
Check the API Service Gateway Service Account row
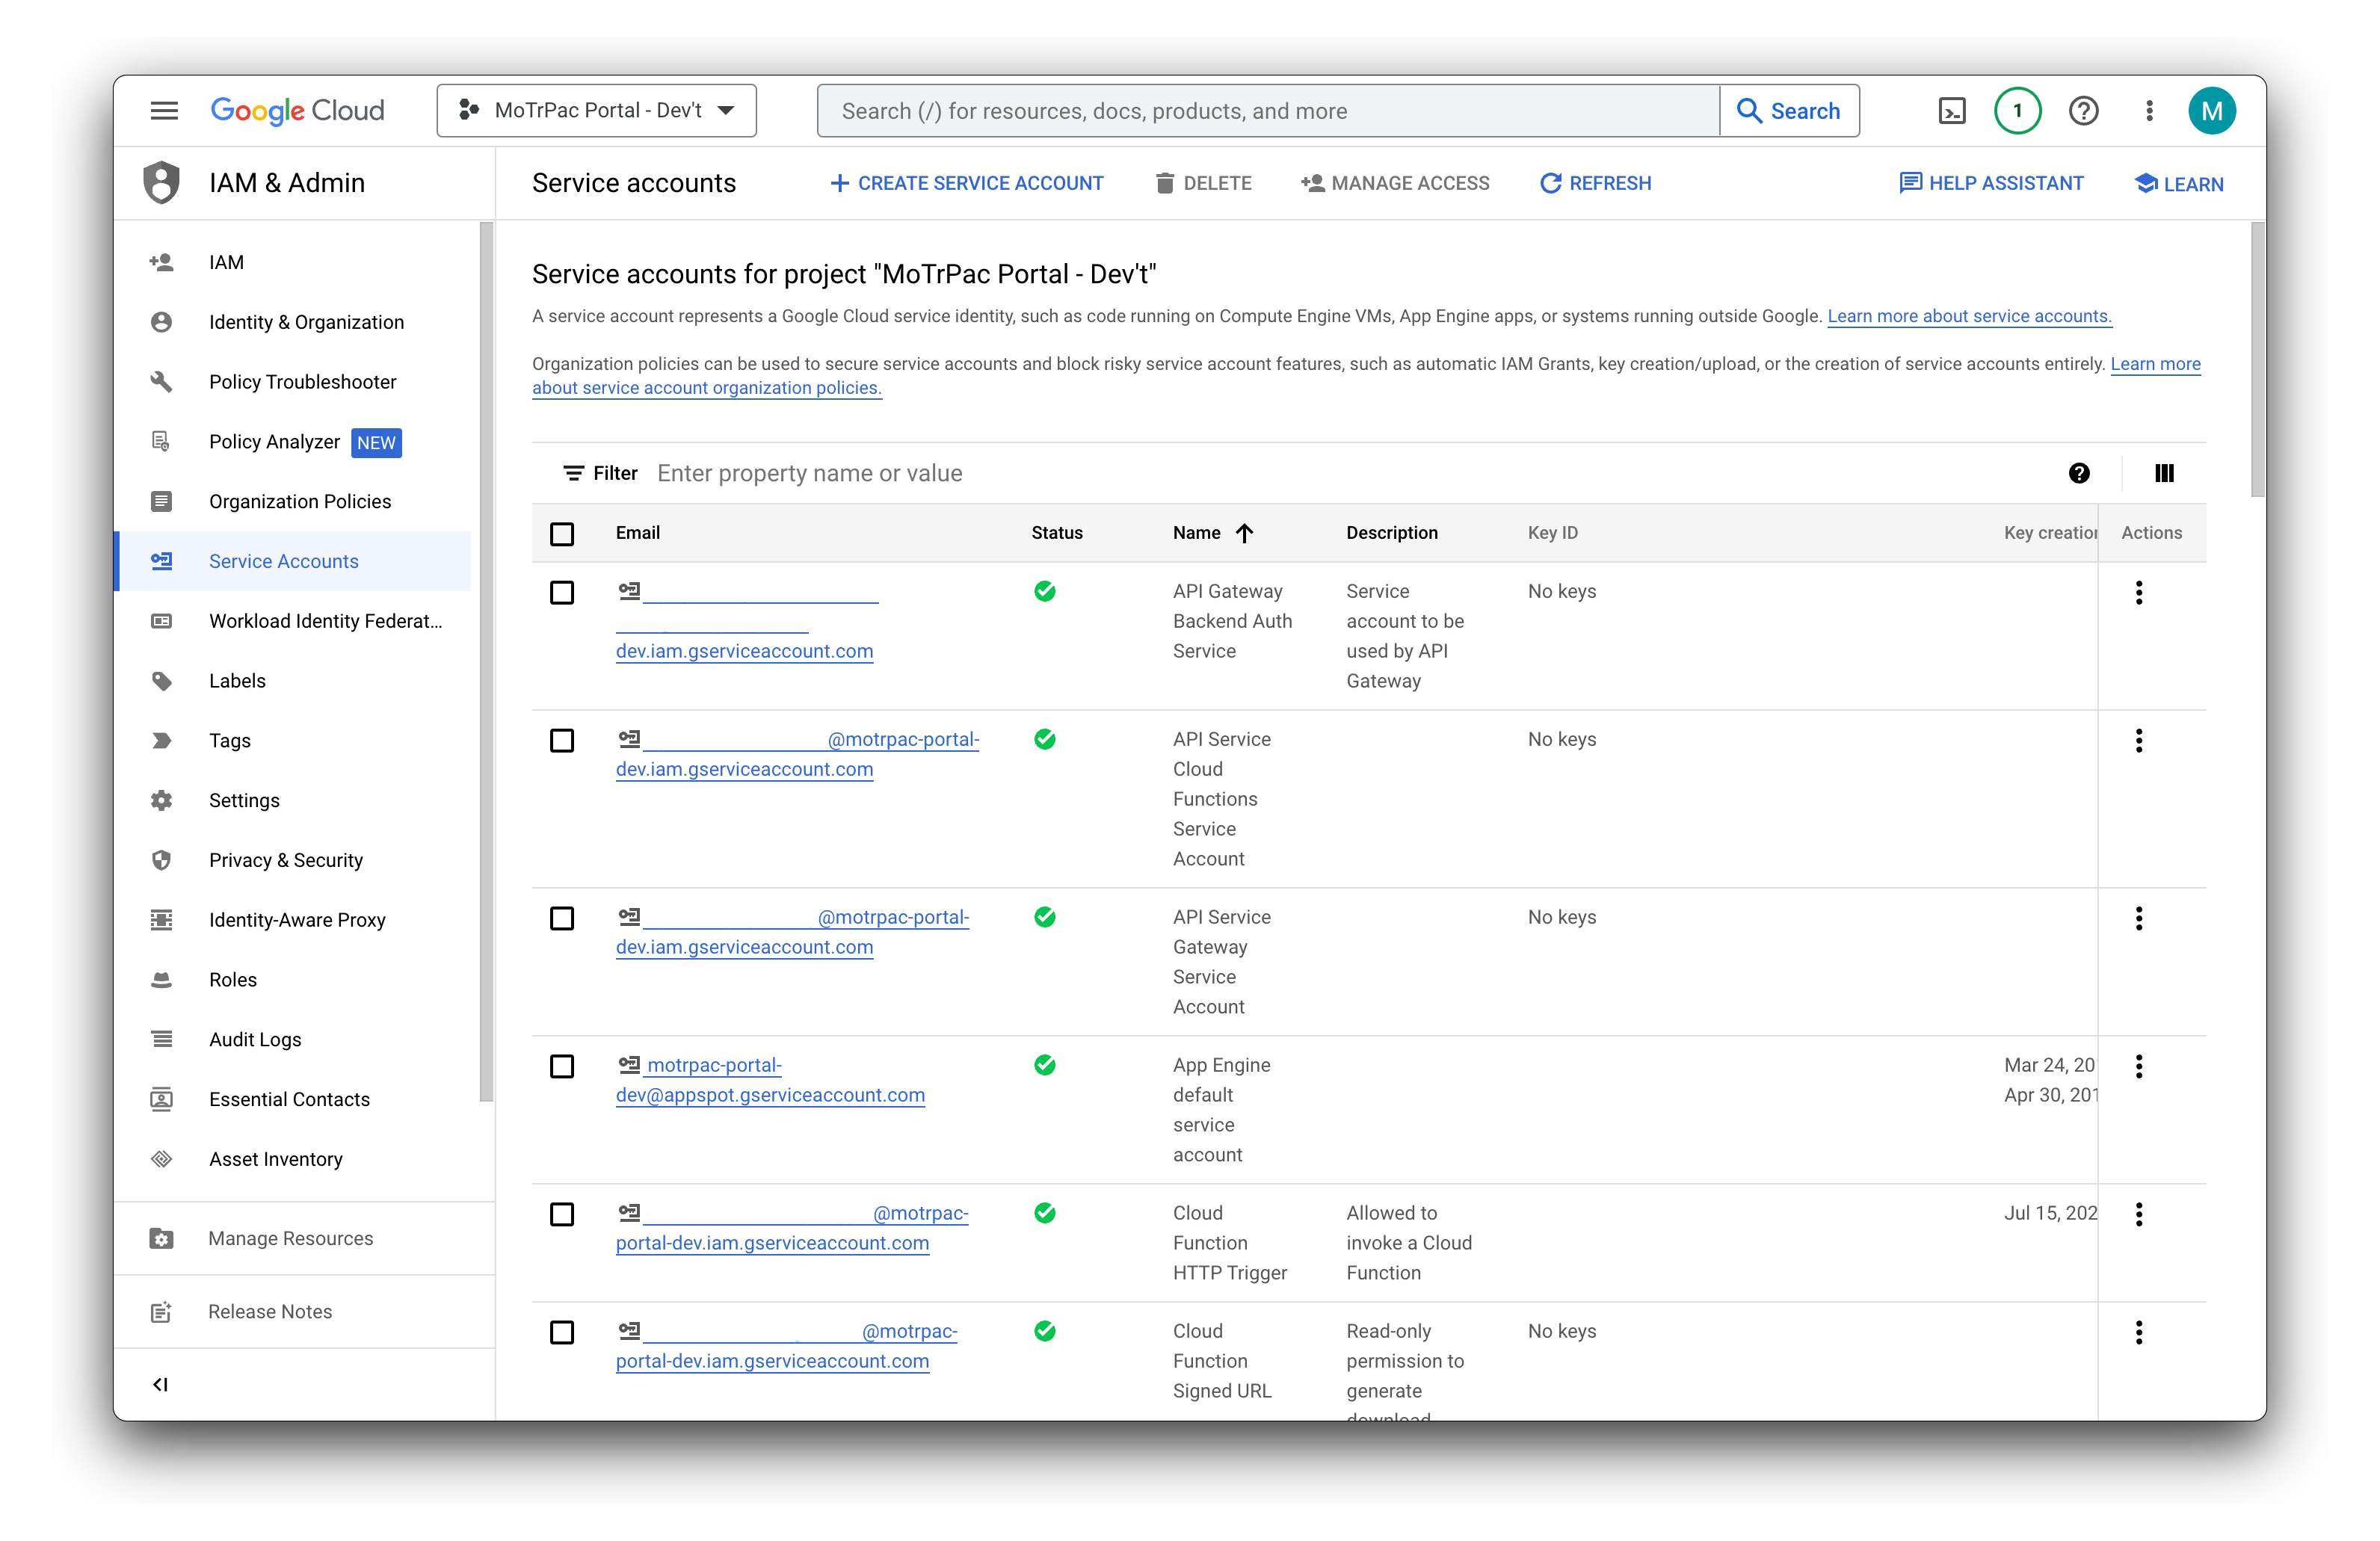point(562,919)
